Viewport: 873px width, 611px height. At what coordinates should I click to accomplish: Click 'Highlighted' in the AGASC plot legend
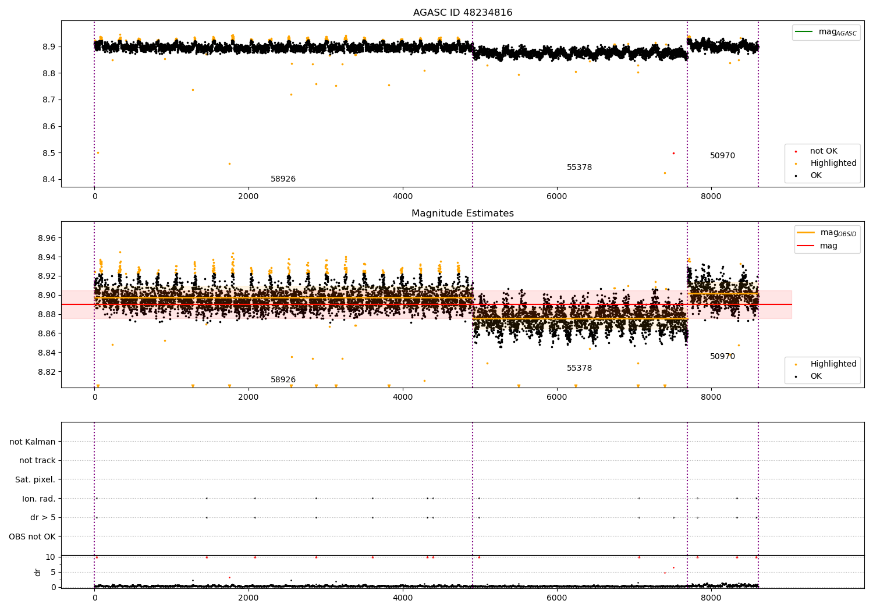[x=833, y=163]
